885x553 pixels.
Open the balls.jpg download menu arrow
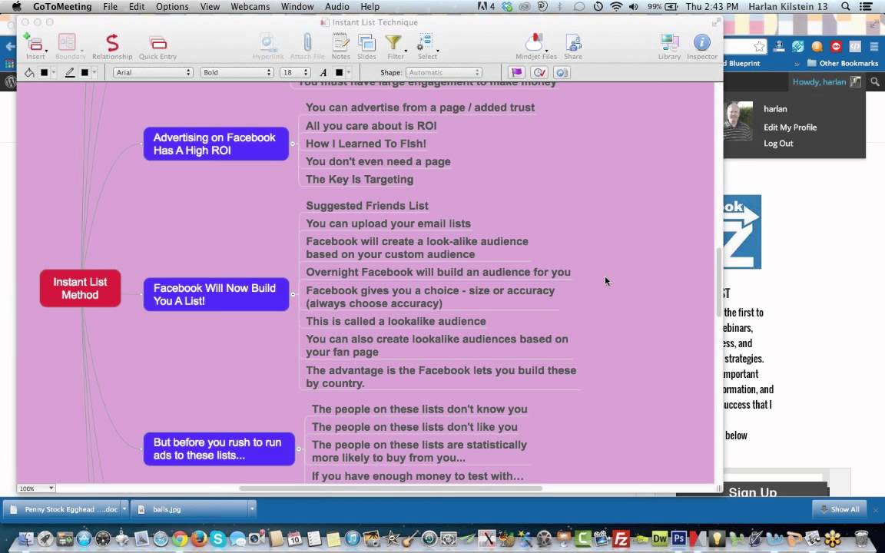[x=252, y=509]
